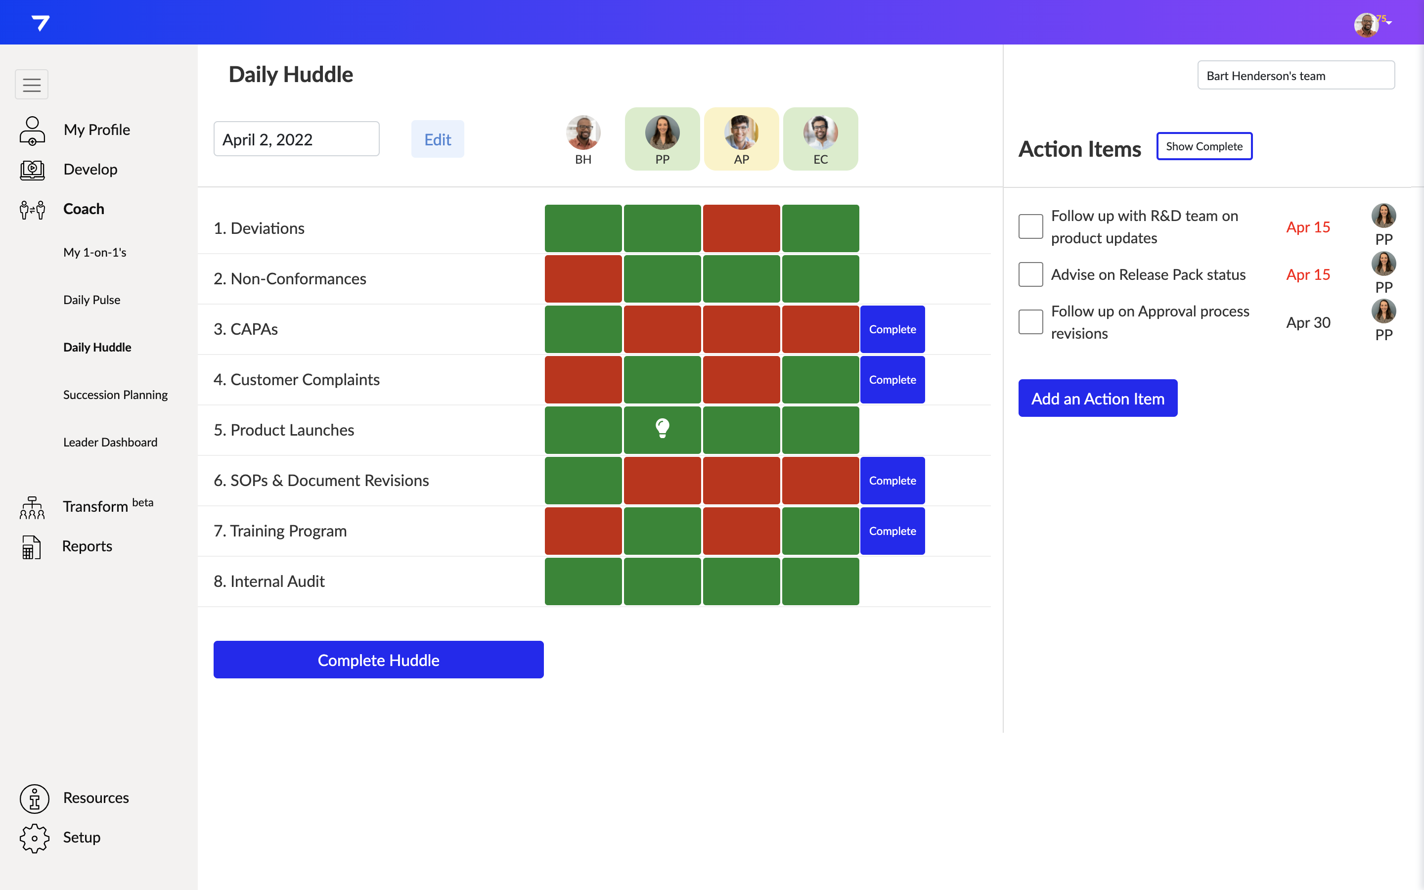Click red Deviations cell under AP
The image size is (1424, 890).
pyautogui.click(x=741, y=228)
